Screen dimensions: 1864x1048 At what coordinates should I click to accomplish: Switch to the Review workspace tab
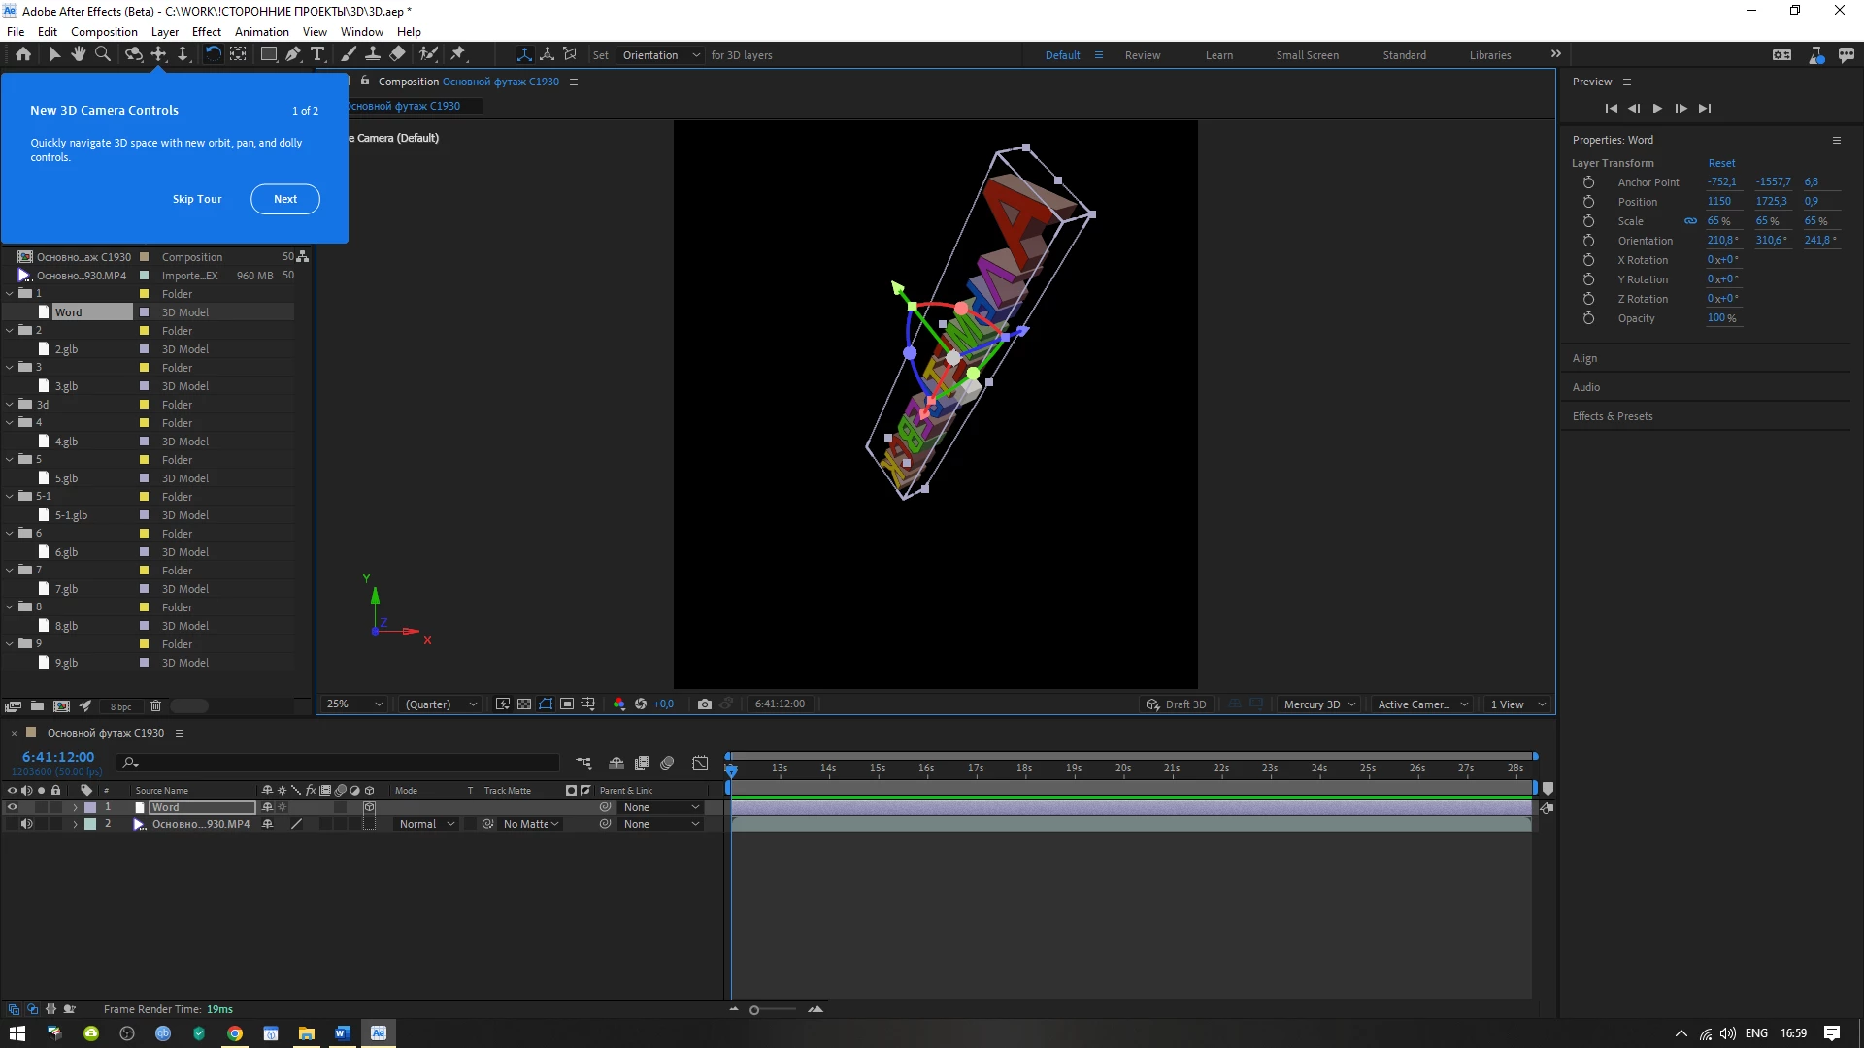(x=1142, y=55)
